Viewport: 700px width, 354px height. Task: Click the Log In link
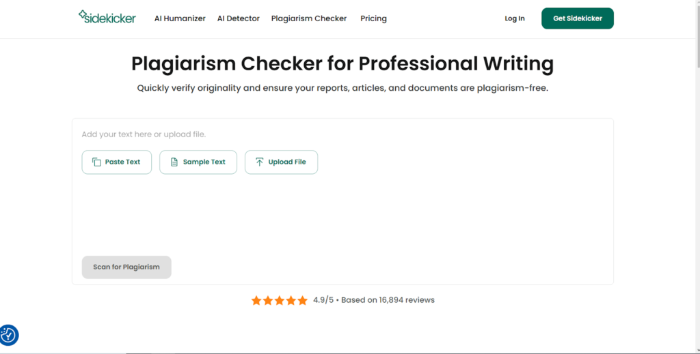pos(515,18)
